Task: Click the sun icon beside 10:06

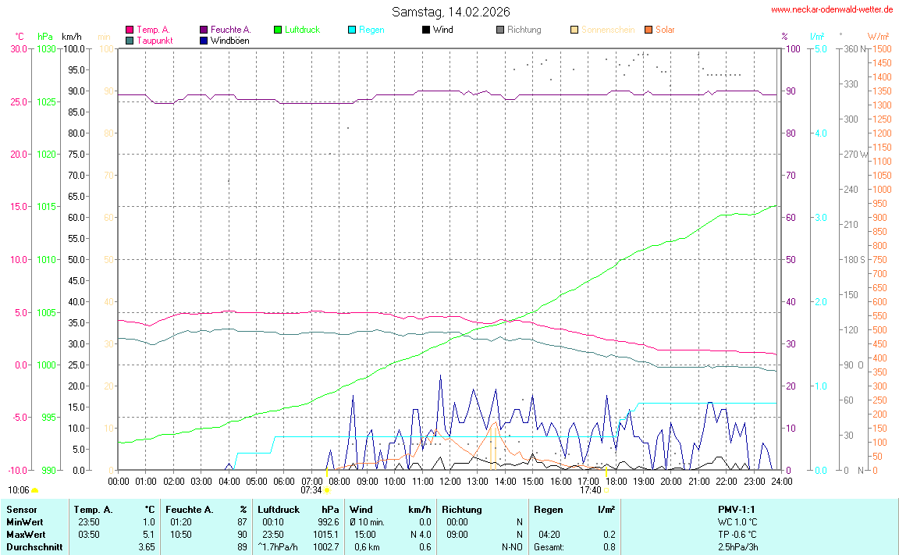Action: click(35, 490)
